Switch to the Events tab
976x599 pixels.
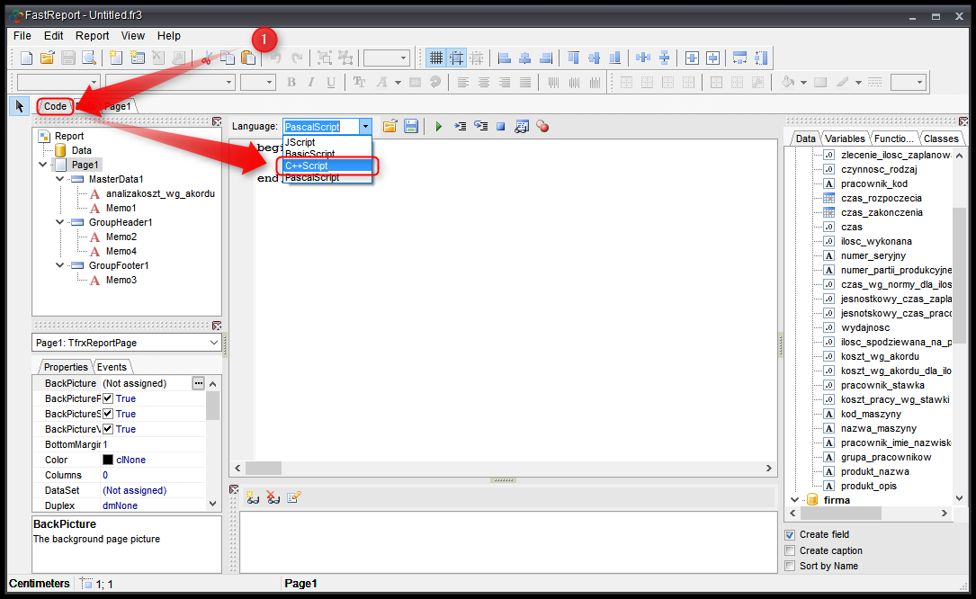click(x=112, y=367)
